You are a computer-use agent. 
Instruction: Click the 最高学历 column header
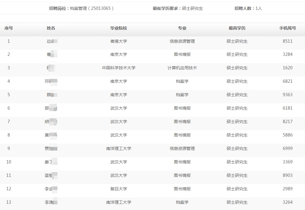(x=237, y=28)
